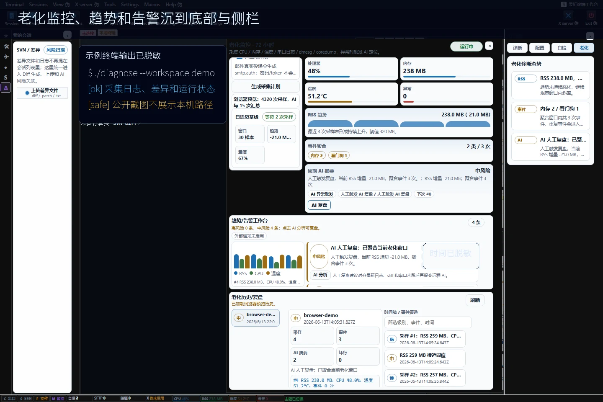This screenshot has height=402, width=603.
Task: Collapse the right panel with chevron arrow
Action: pos(590,36)
